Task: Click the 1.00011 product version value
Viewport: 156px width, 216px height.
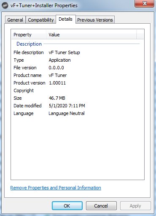Action: pos(57,83)
